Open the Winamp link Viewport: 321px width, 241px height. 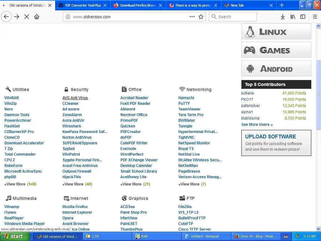click(12, 207)
